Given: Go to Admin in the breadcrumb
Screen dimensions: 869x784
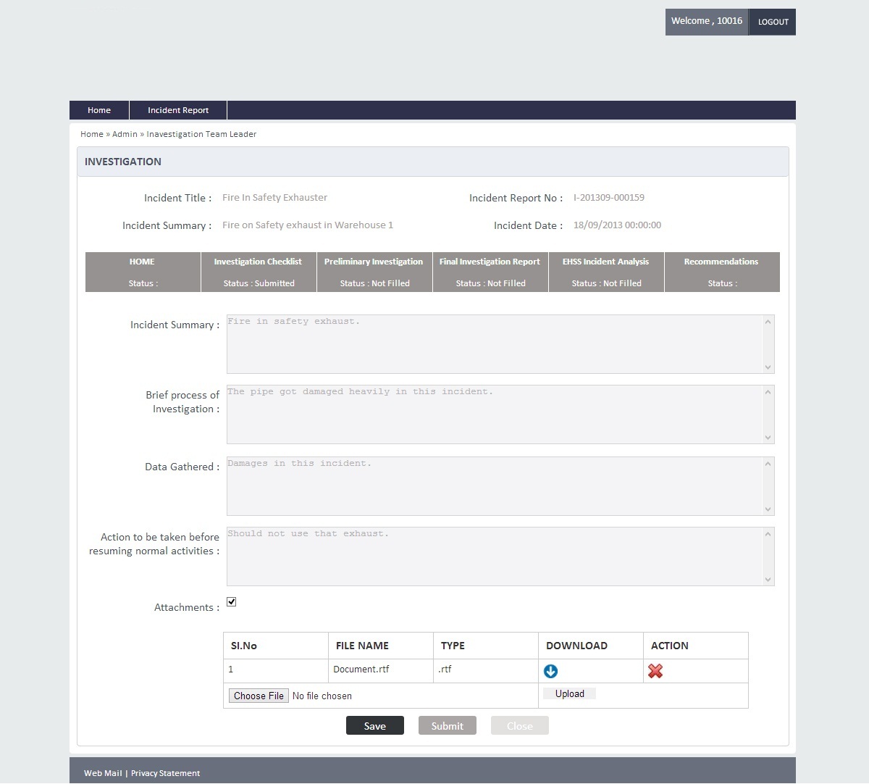Looking at the screenshot, I should [125, 134].
